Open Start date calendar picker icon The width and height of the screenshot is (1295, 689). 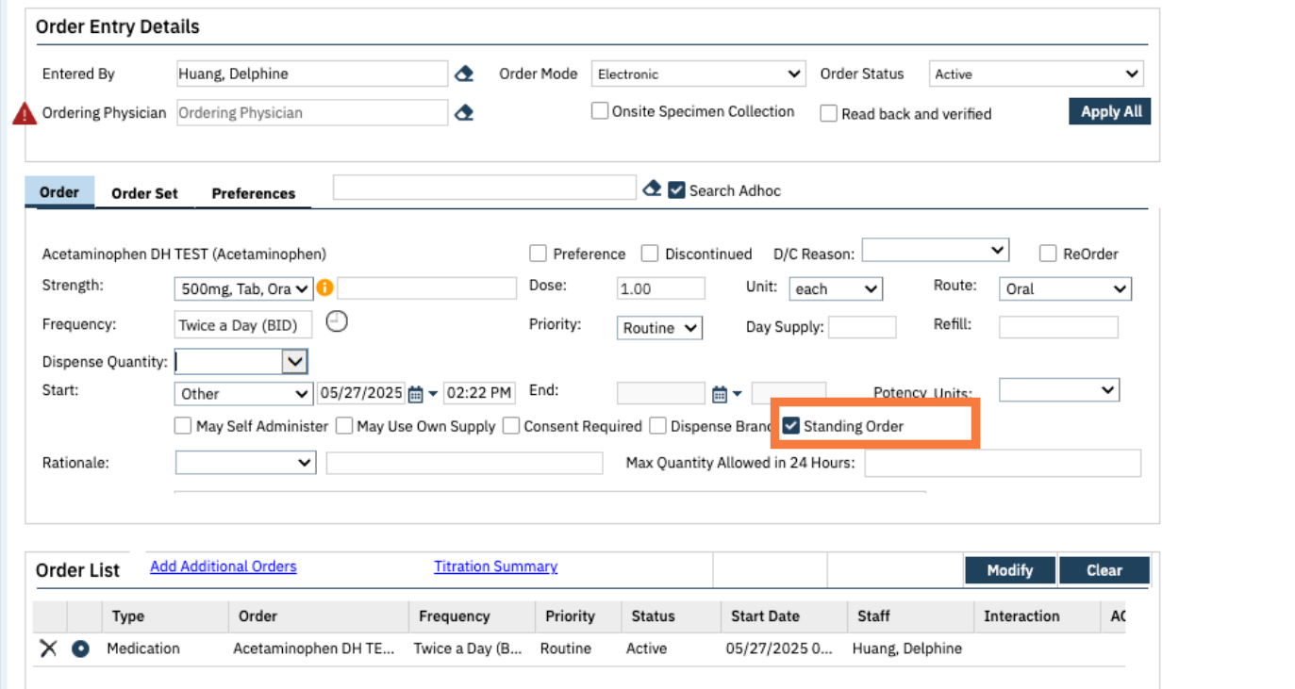pos(415,394)
